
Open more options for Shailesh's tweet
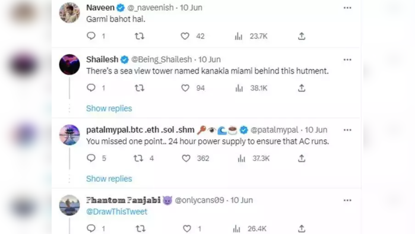point(347,60)
